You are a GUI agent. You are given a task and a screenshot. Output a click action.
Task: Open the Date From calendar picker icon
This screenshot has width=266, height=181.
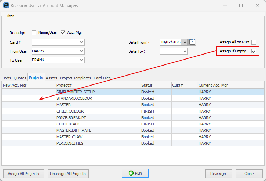192,42
